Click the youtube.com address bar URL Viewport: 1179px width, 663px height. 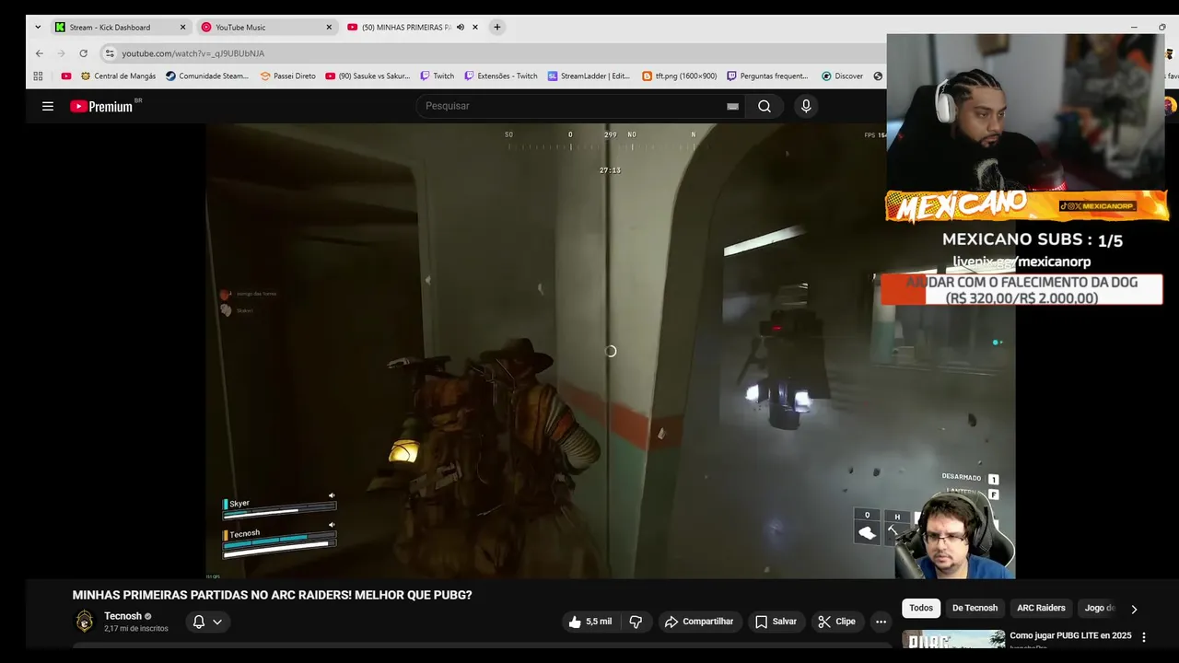pos(193,53)
